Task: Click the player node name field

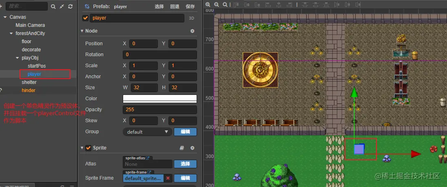Action: pyautogui.click(x=137, y=18)
